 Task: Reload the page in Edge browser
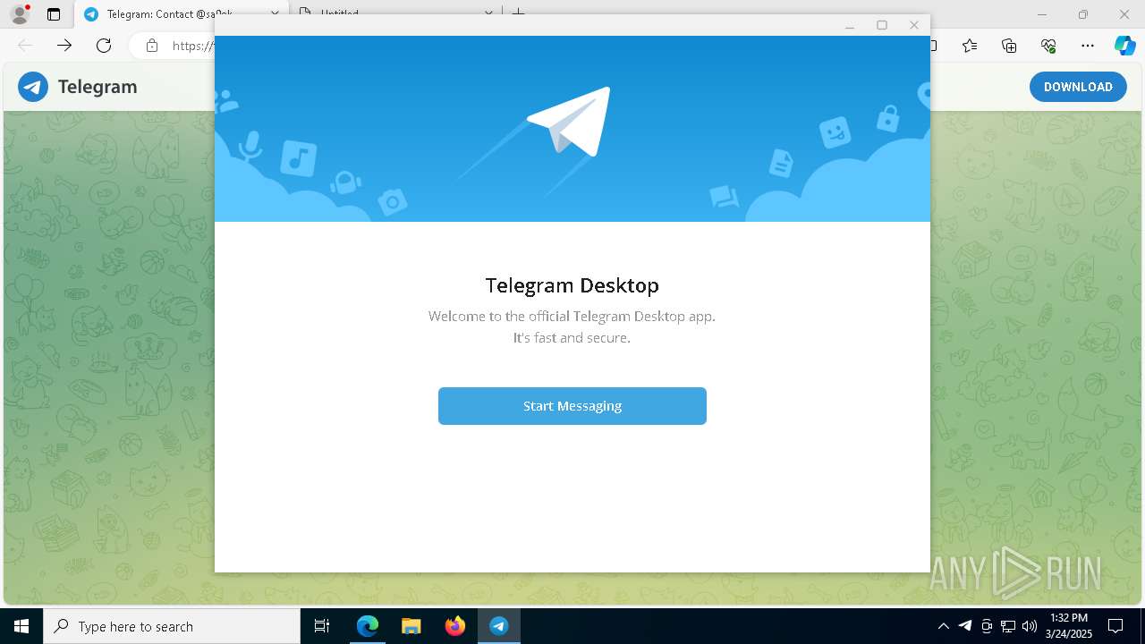pos(104,46)
